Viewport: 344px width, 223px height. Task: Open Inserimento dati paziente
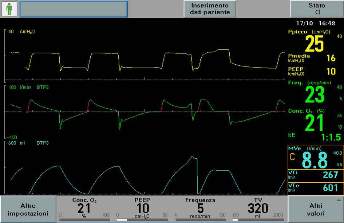pyautogui.click(x=210, y=9)
